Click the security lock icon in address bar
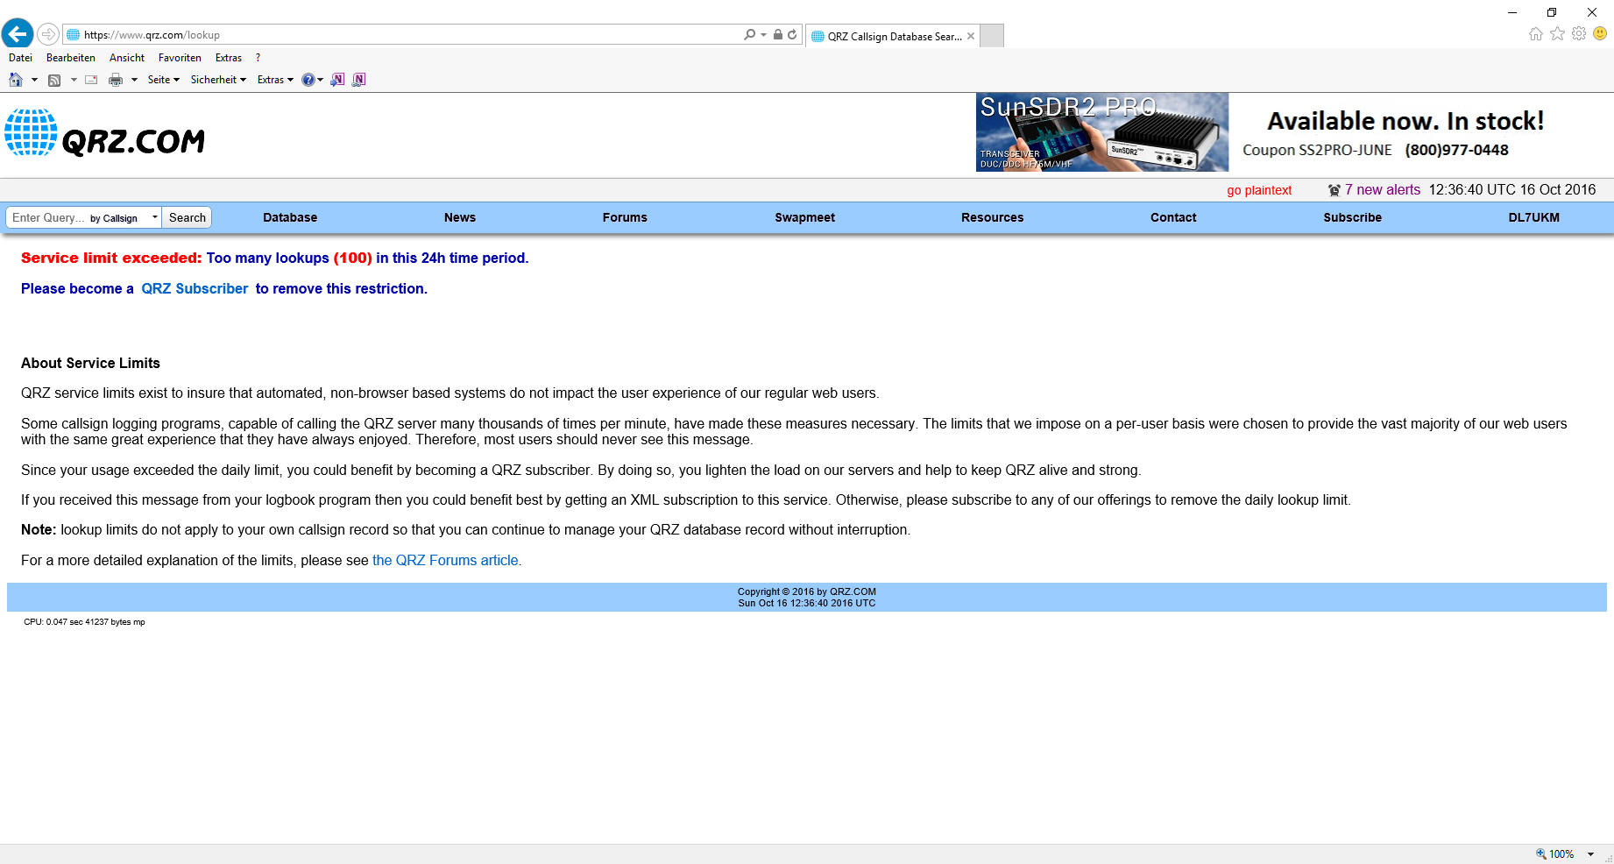The height and width of the screenshot is (864, 1614). (777, 34)
